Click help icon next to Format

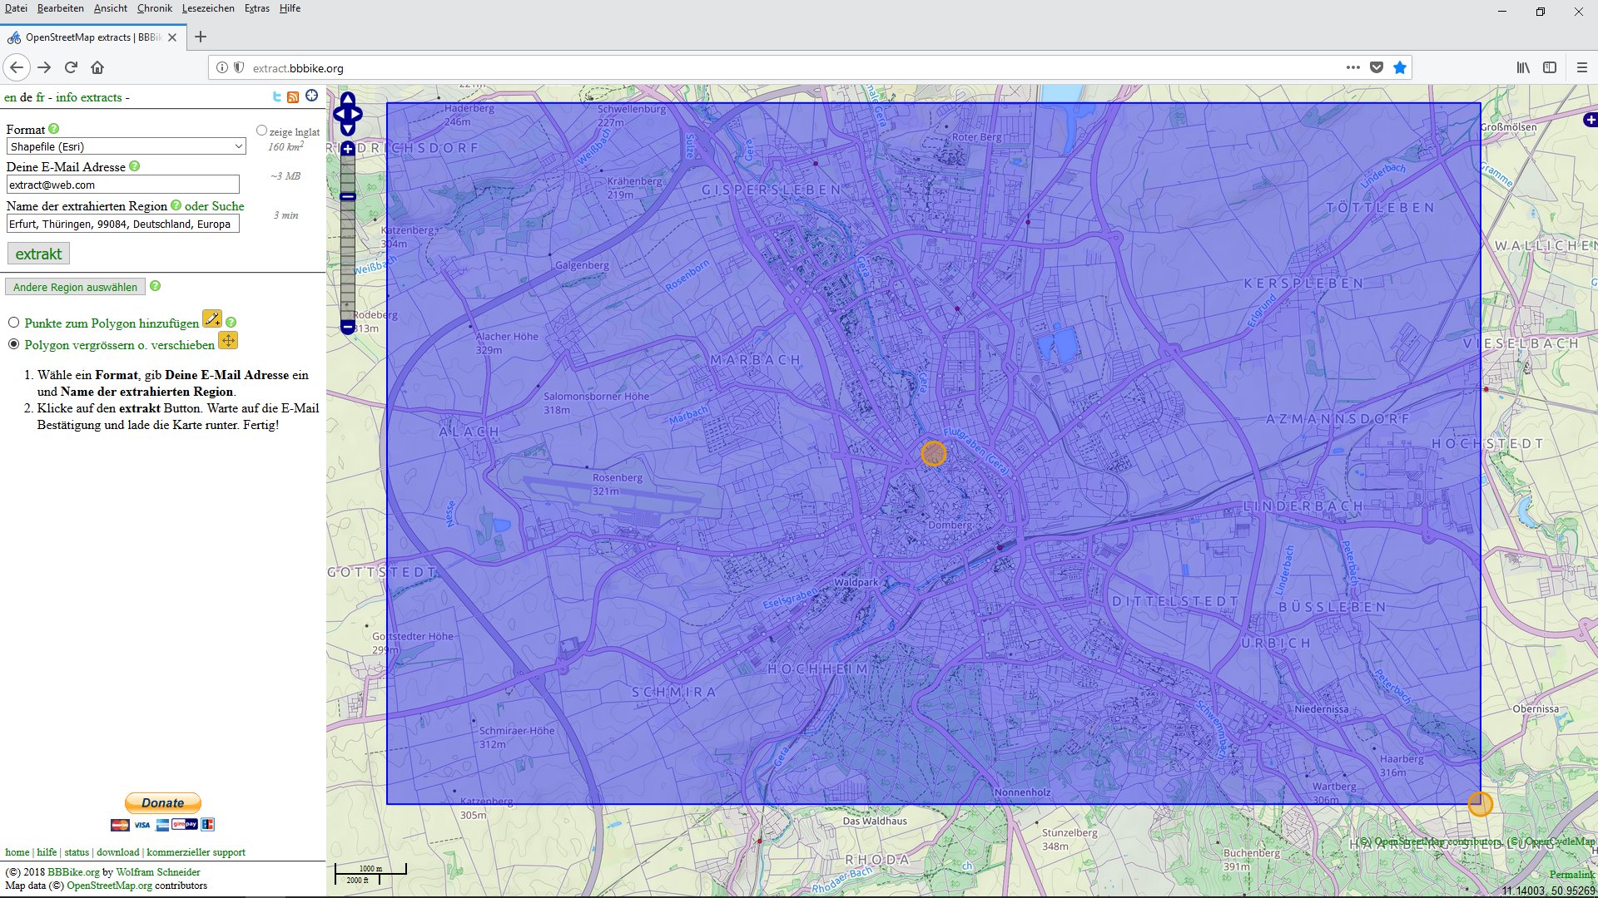tap(54, 129)
